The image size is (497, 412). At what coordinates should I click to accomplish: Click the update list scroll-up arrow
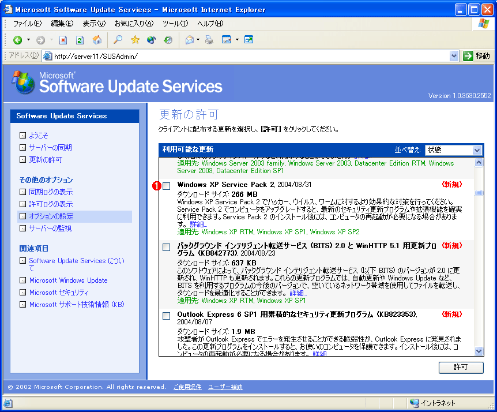tap(479, 162)
